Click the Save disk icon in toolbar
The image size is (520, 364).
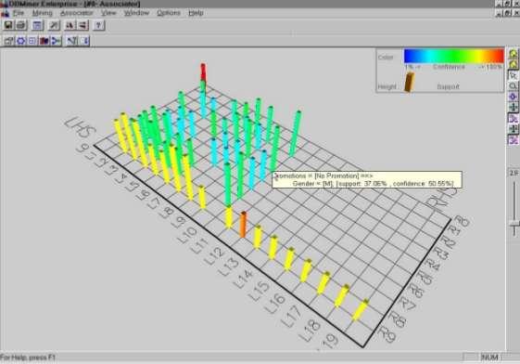pyautogui.click(x=8, y=25)
